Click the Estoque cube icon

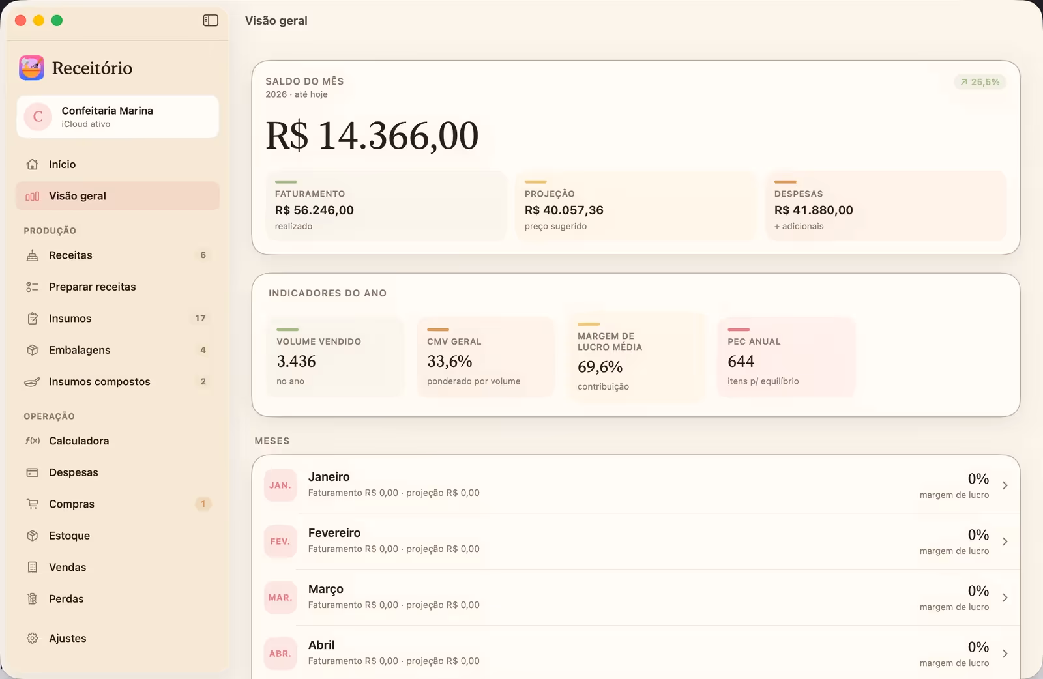click(x=32, y=536)
